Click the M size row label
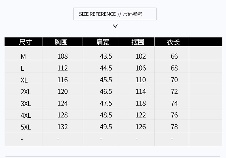226x158 pixels. point(23,56)
